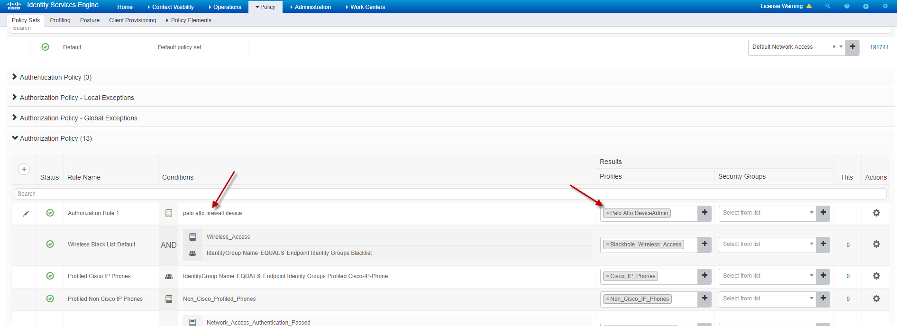
Task: Open Policy Elements submenu
Action: pos(189,20)
